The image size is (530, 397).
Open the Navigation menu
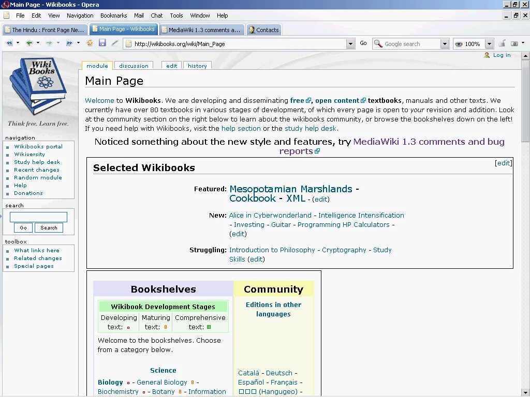point(80,16)
